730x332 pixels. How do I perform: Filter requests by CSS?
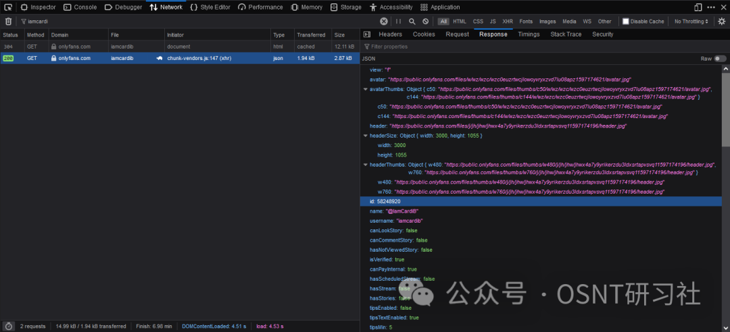478,22
